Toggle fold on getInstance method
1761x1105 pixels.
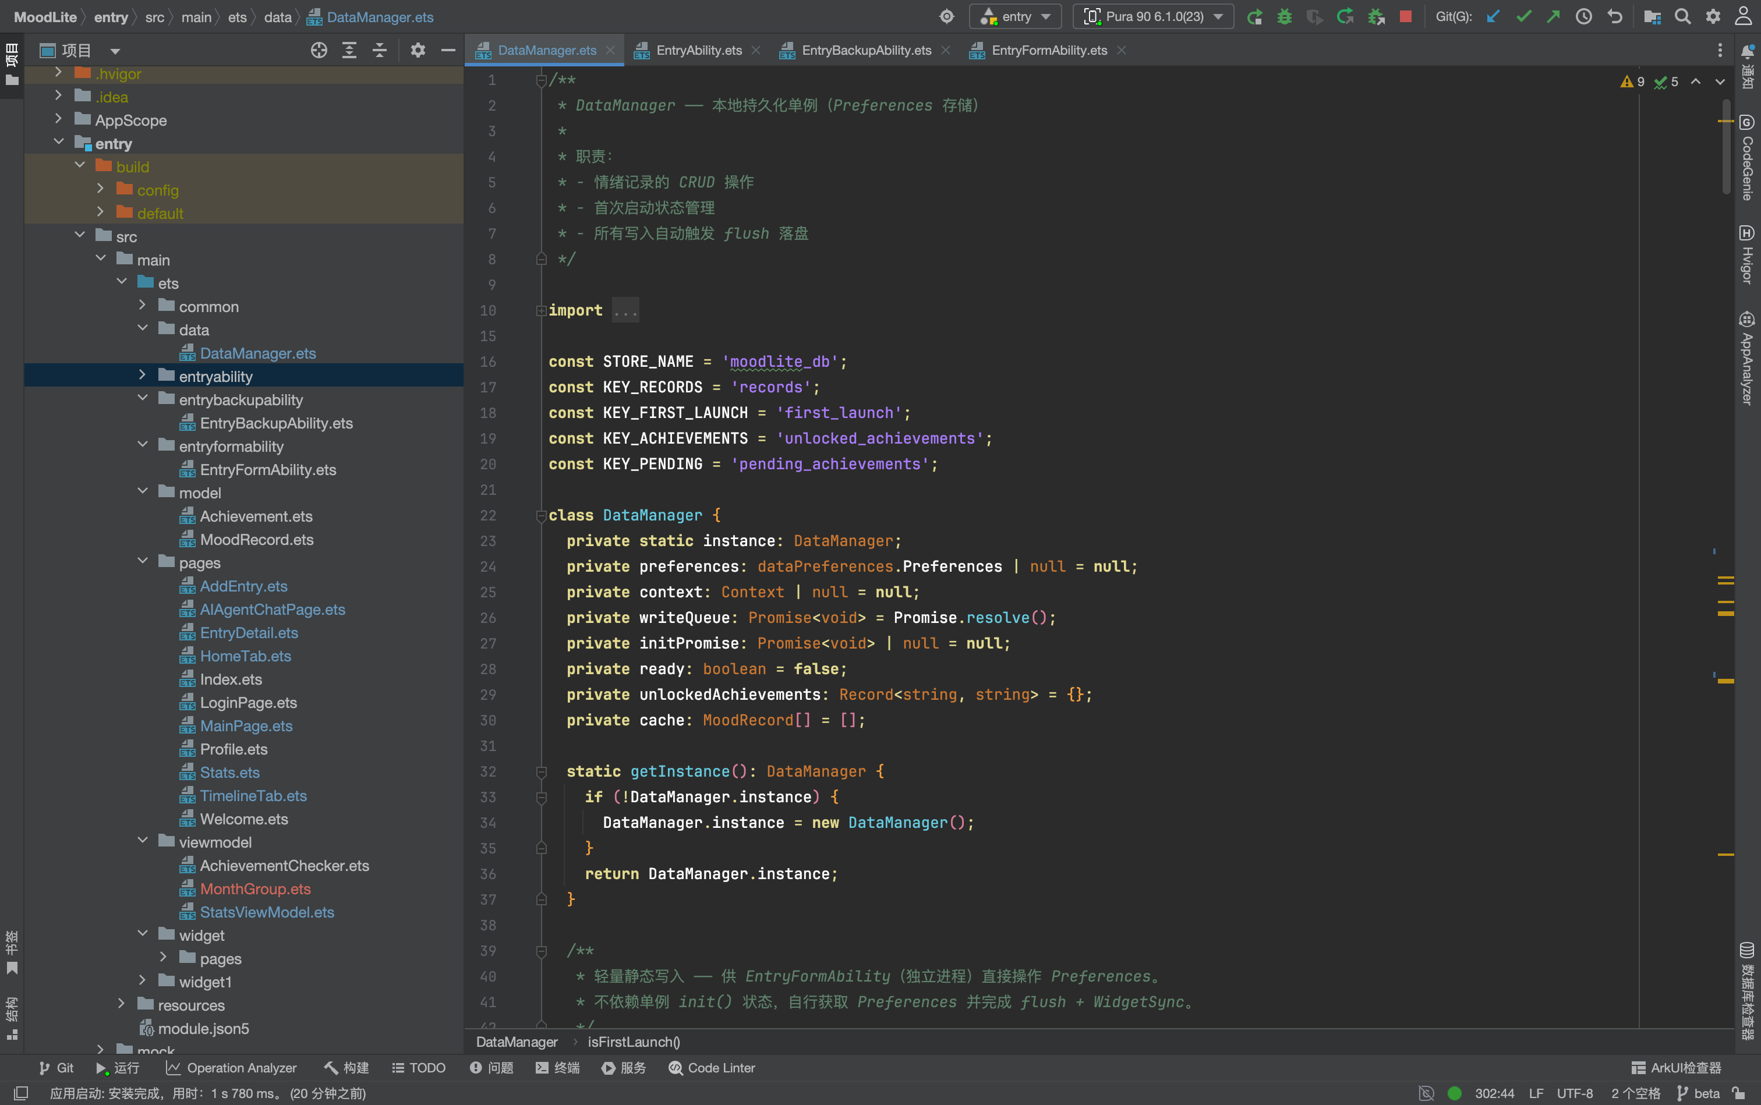pos(541,771)
